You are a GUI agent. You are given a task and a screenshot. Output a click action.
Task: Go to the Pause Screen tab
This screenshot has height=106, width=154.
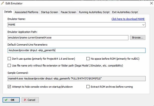point(68,12)
